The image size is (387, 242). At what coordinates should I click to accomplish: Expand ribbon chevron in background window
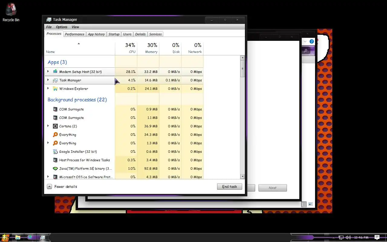(305, 41)
